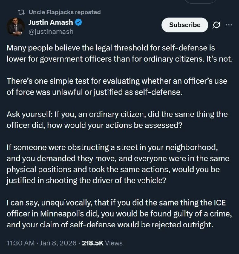Click the repost arrows icon
Viewport: 239px width, 254px height.
click(21, 12)
